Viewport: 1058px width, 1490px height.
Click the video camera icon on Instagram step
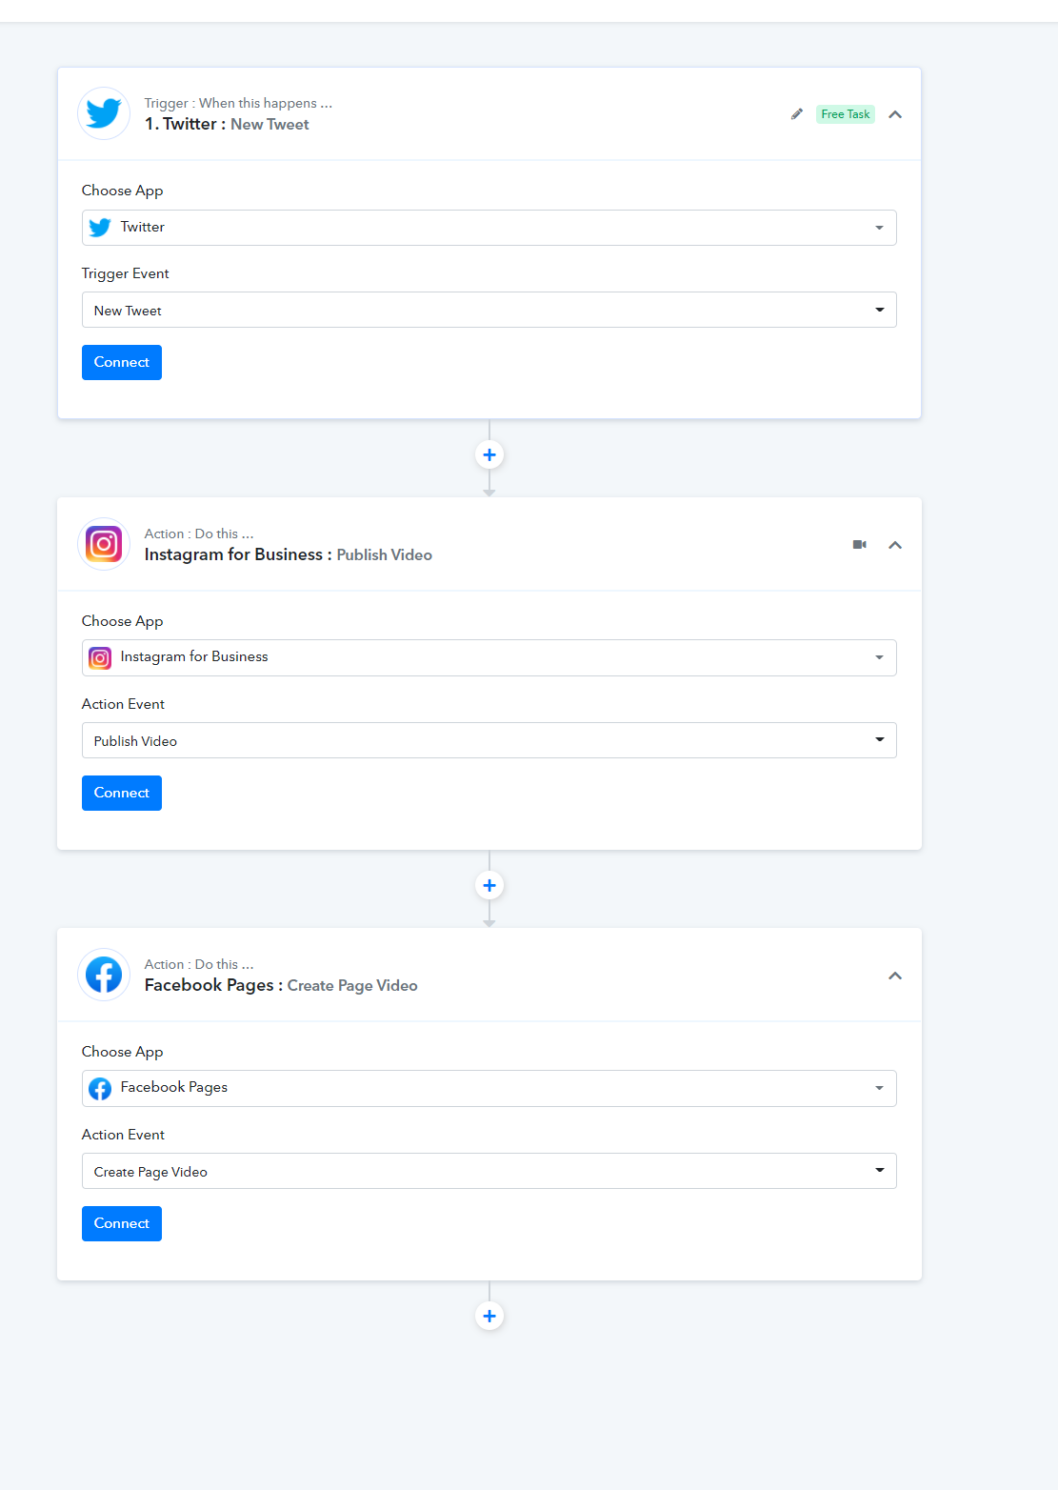tap(860, 545)
